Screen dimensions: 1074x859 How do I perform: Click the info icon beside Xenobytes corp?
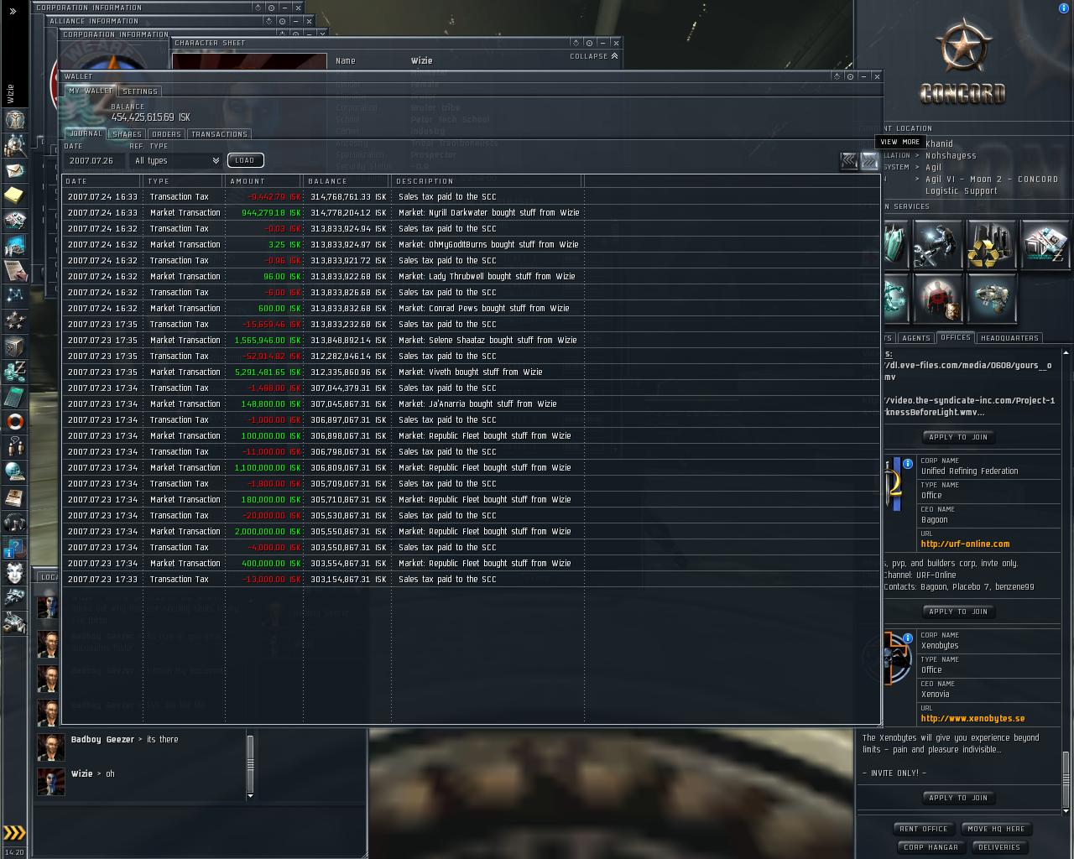907,638
